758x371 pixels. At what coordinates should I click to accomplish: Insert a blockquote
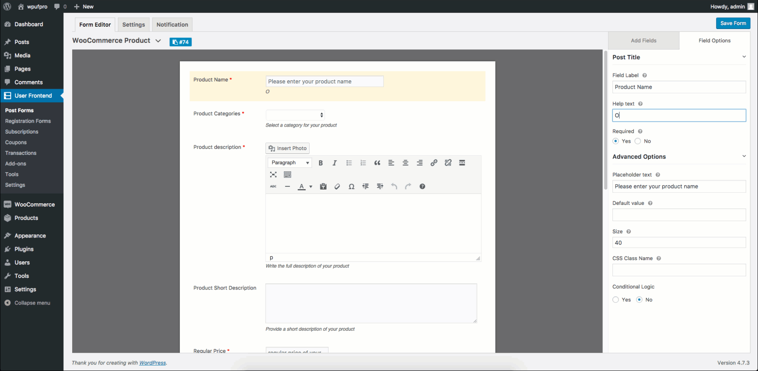377,163
